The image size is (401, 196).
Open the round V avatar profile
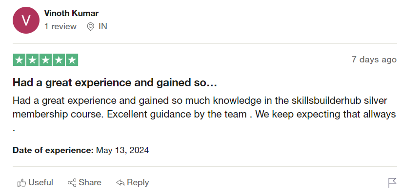click(26, 20)
